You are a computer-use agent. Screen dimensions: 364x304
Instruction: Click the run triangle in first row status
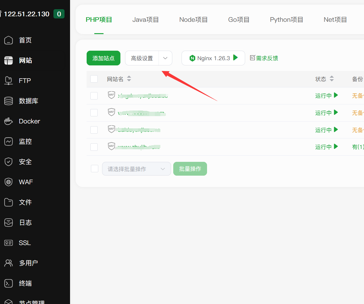(x=336, y=95)
